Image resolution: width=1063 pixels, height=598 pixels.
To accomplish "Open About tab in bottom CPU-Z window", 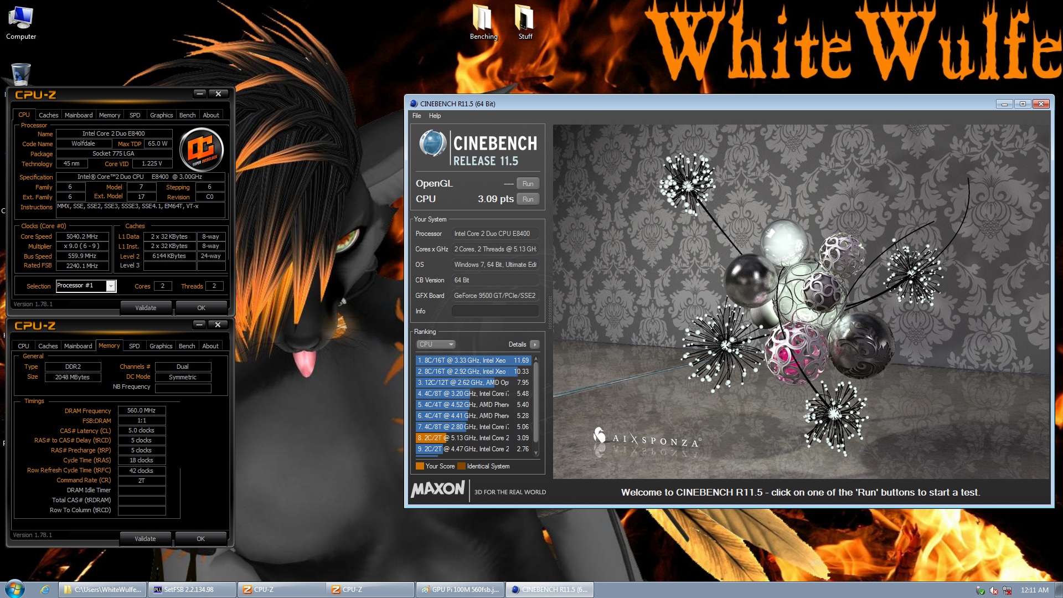I will pyautogui.click(x=210, y=346).
